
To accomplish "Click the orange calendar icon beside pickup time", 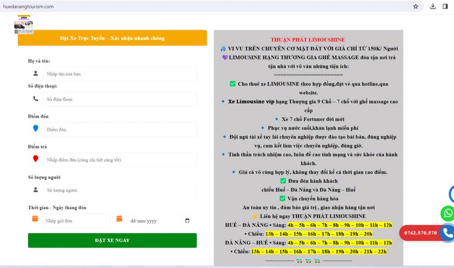I will tap(35, 219).
